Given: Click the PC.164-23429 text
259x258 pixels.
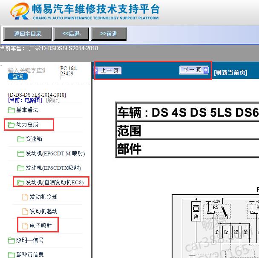Looking at the screenshot, I should (69, 71).
